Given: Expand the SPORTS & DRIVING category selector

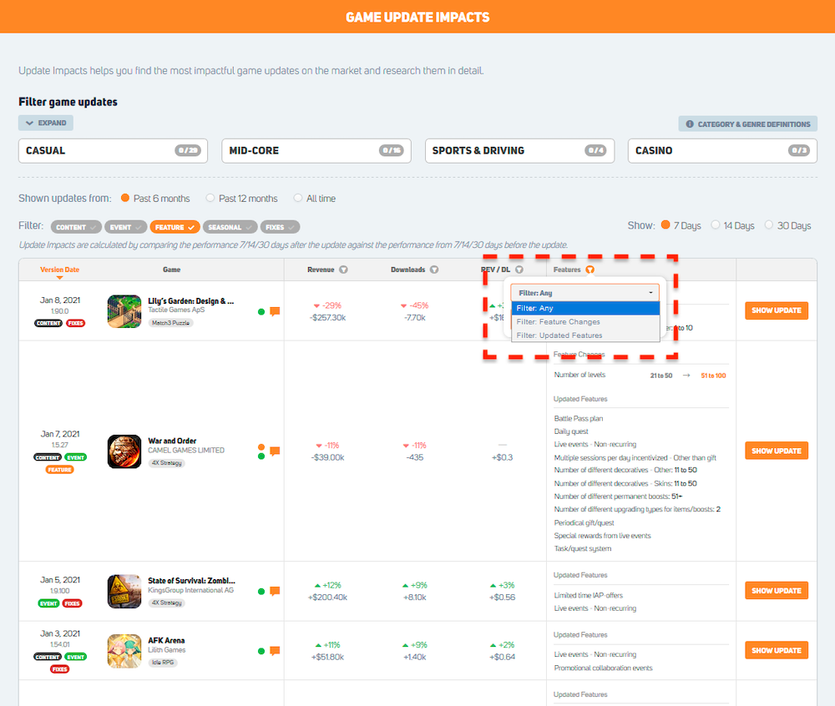Looking at the screenshot, I should (x=519, y=151).
